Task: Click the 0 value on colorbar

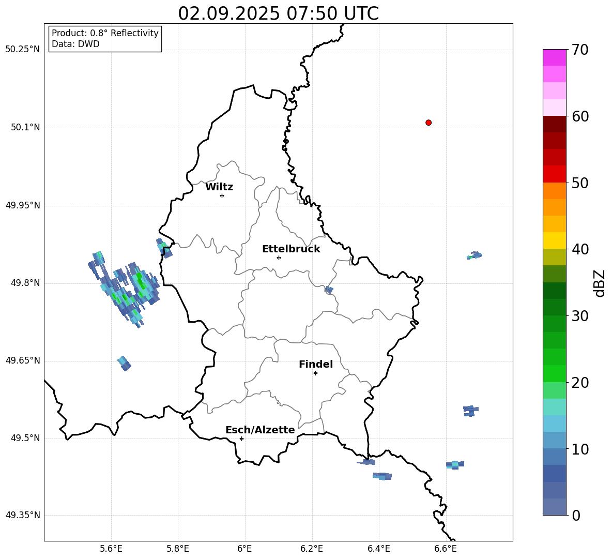Action: [576, 516]
